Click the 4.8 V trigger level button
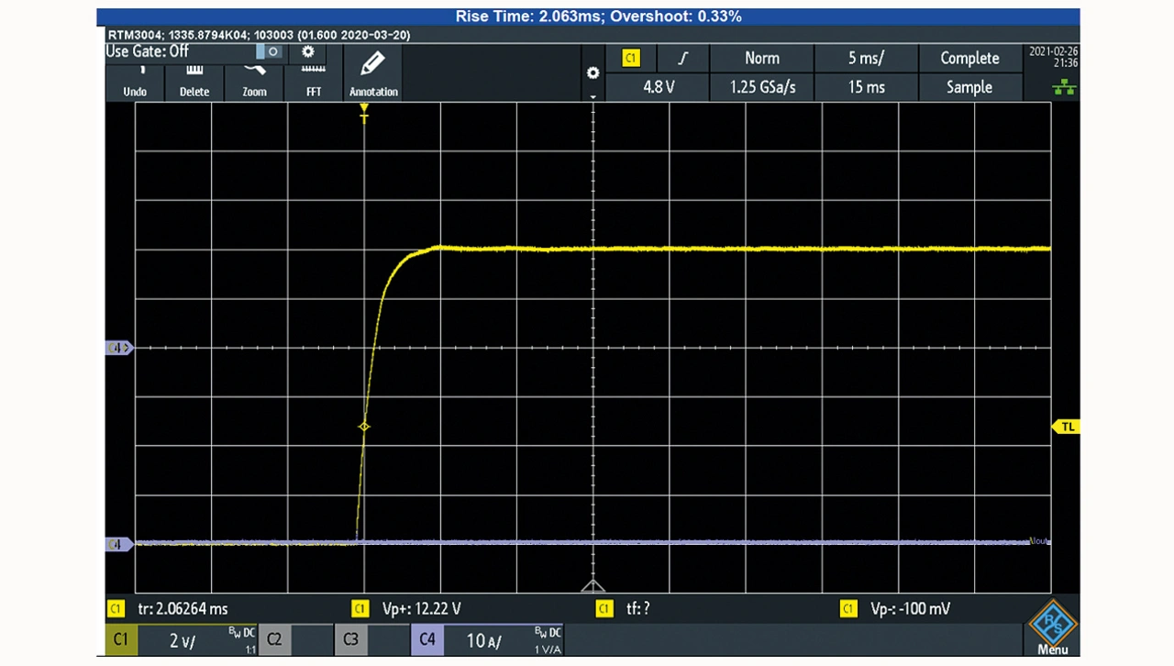The image size is (1174, 666). coord(659,87)
